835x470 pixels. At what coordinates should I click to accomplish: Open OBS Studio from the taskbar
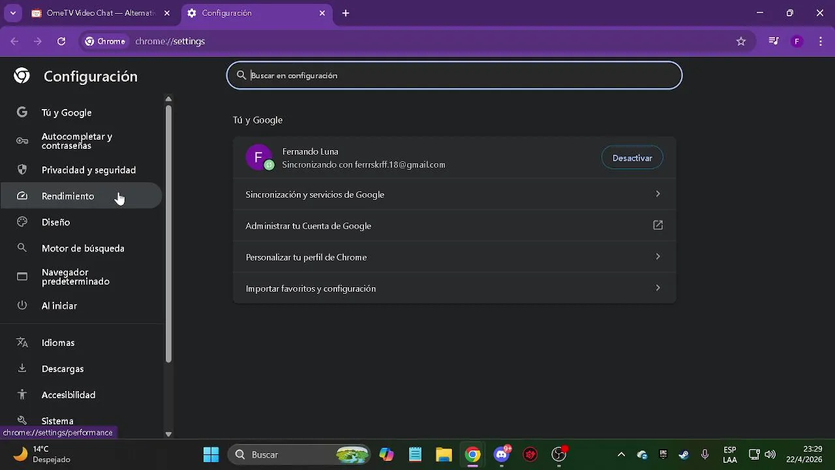pos(559,454)
